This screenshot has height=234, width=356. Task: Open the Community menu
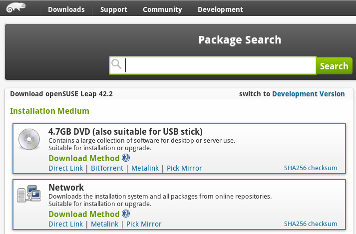pyautogui.click(x=162, y=9)
